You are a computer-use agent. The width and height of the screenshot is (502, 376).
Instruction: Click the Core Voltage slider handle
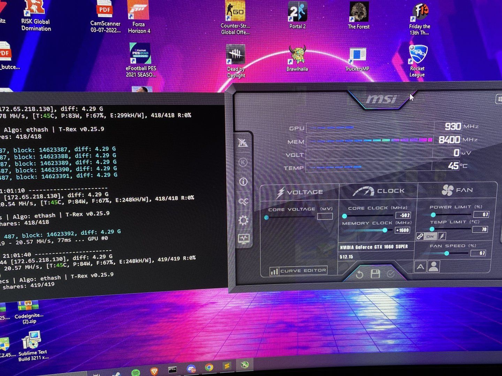point(267,218)
